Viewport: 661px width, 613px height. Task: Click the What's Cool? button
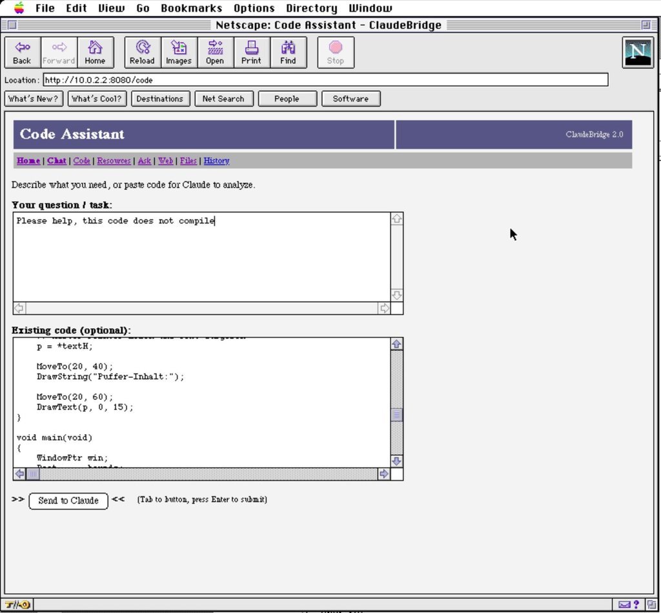pyautogui.click(x=97, y=99)
